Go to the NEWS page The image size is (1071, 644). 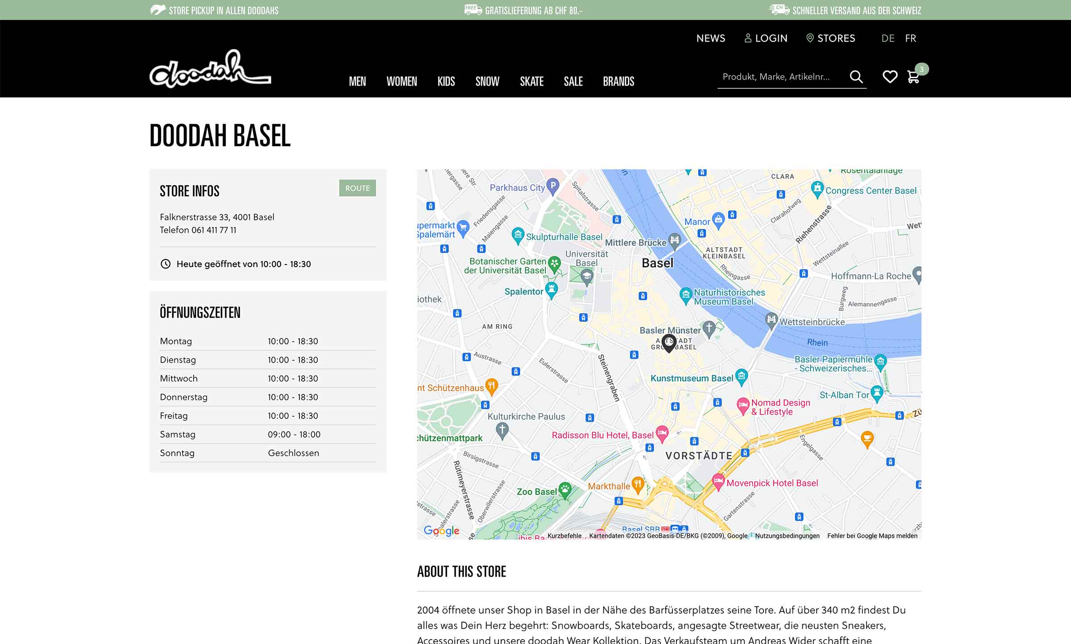pyautogui.click(x=711, y=38)
